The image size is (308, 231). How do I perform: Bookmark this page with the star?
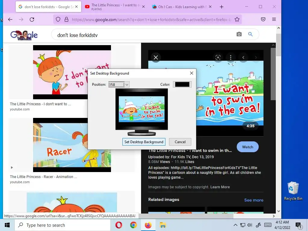point(237,19)
